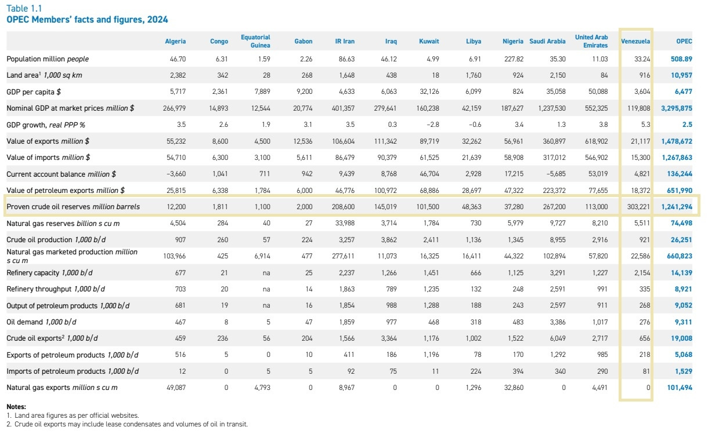Select the Current account balance row label

point(62,174)
